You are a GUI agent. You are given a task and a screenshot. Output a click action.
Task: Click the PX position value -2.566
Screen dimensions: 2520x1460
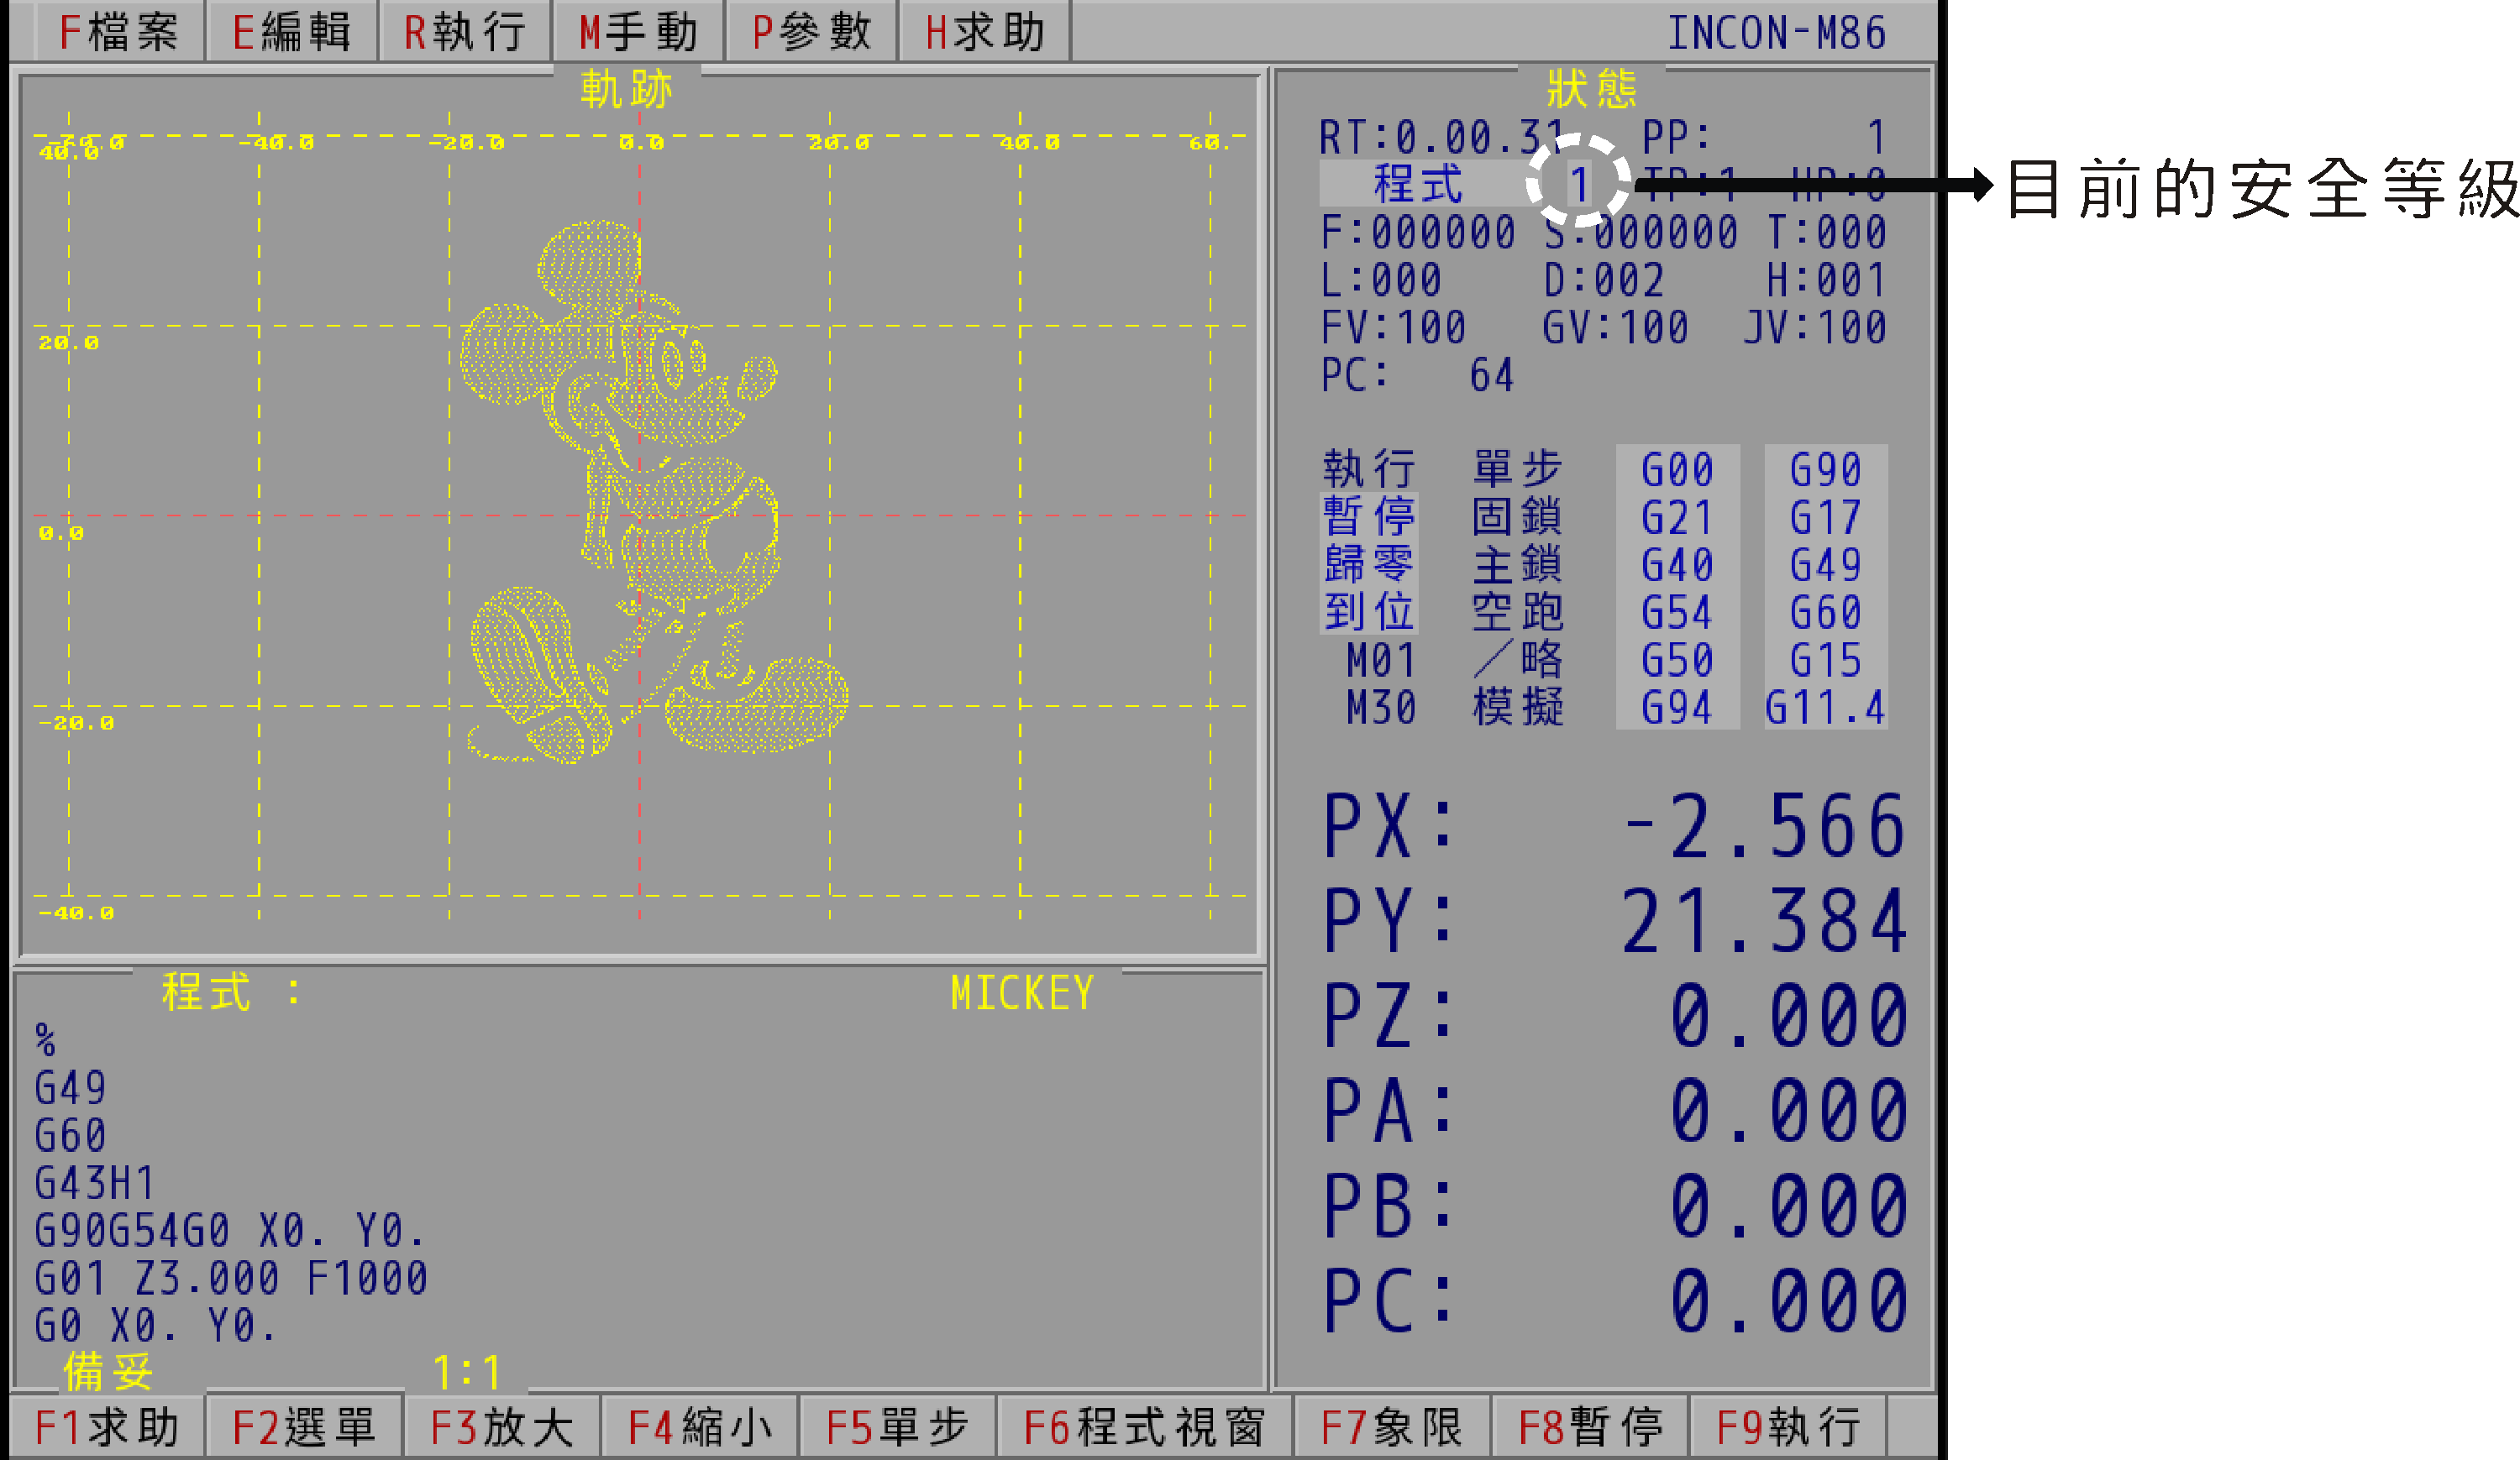(1765, 826)
